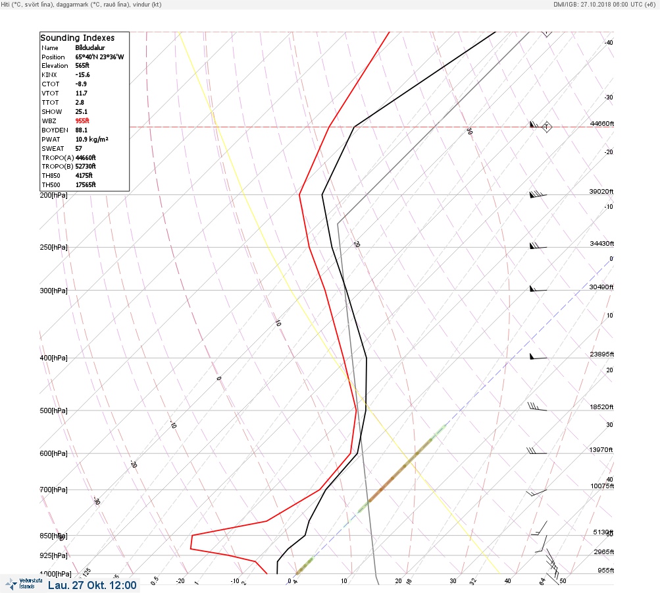Click the station name Bíldudalur
Image resolution: width=660 pixels, height=593 pixels.
pos(90,47)
